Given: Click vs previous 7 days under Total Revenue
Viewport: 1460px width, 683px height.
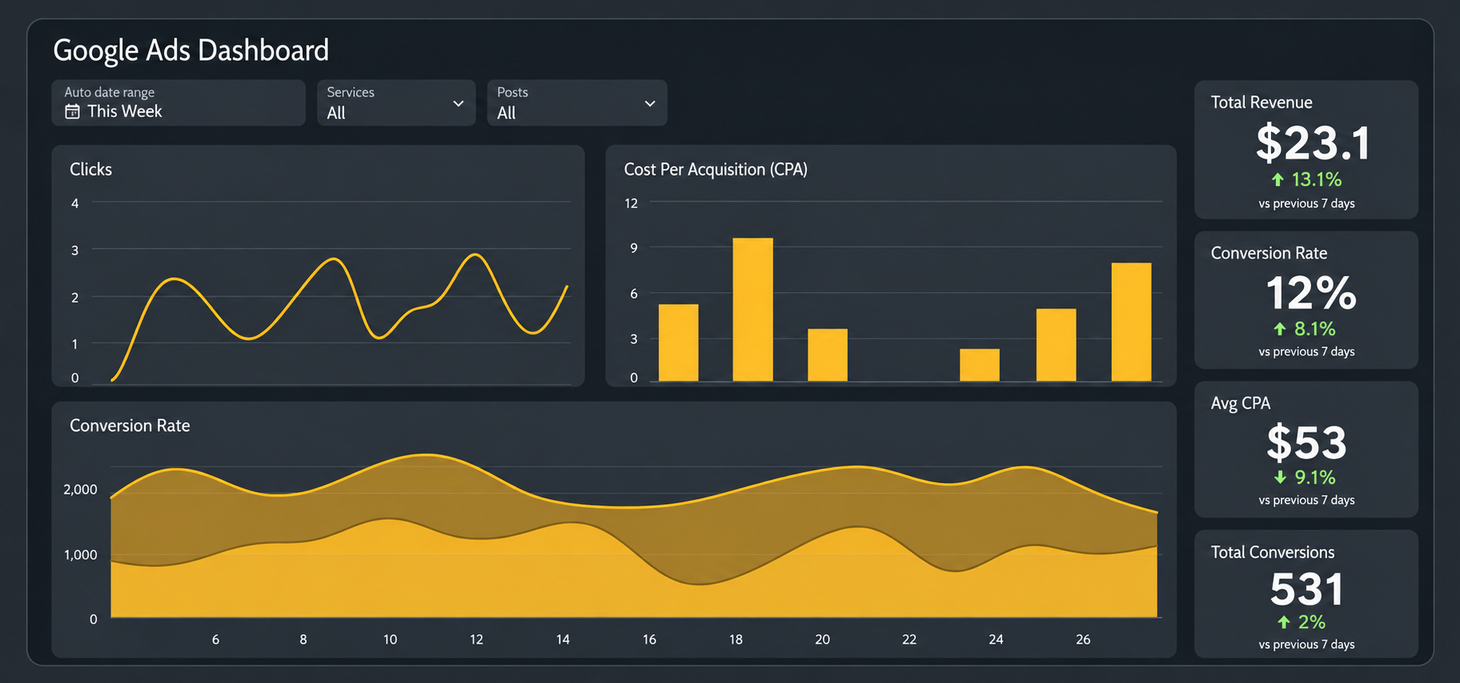Looking at the screenshot, I should (x=1306, y=203).
